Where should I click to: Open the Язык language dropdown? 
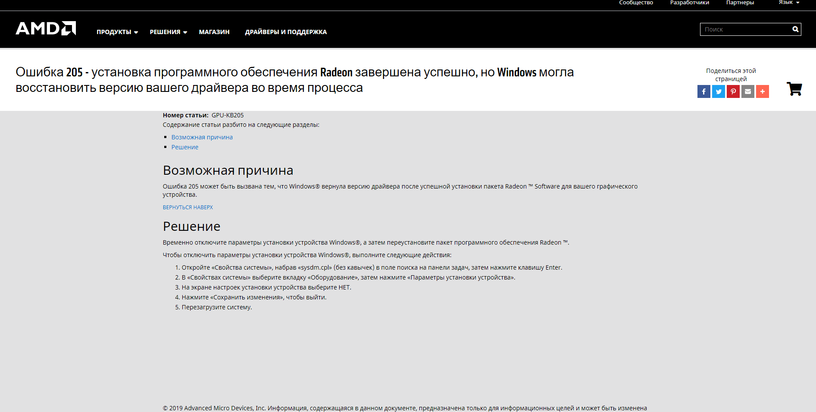(x=789, y=3)
